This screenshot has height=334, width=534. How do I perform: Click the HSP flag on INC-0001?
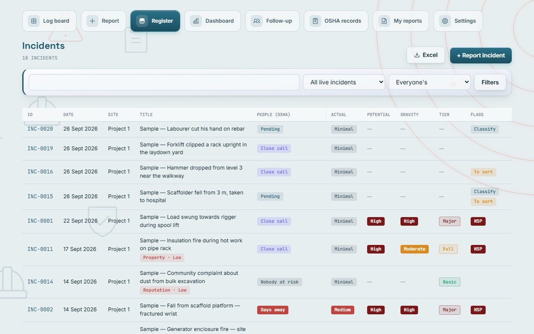(x=478, y=221)
